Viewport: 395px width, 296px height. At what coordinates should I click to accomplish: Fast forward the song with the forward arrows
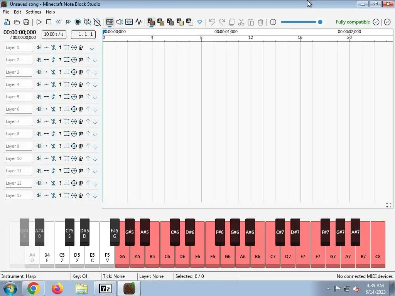click(68, 22)
